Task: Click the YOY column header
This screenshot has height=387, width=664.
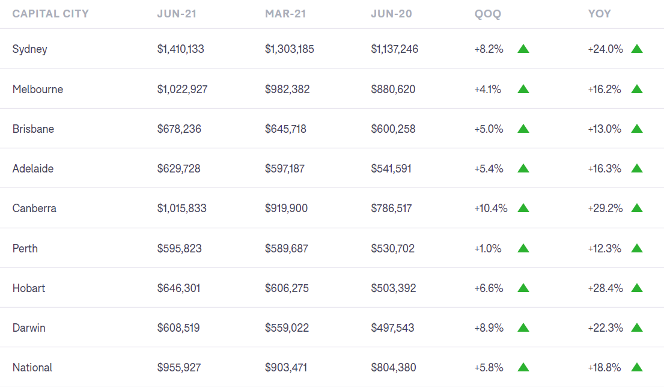Action: tap(599, 14)
